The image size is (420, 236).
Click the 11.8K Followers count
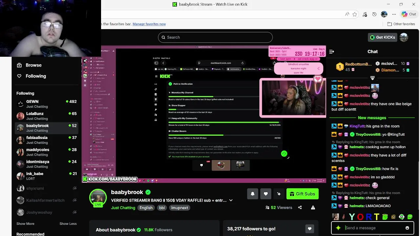pyautogui.click(x=158, y=230)
